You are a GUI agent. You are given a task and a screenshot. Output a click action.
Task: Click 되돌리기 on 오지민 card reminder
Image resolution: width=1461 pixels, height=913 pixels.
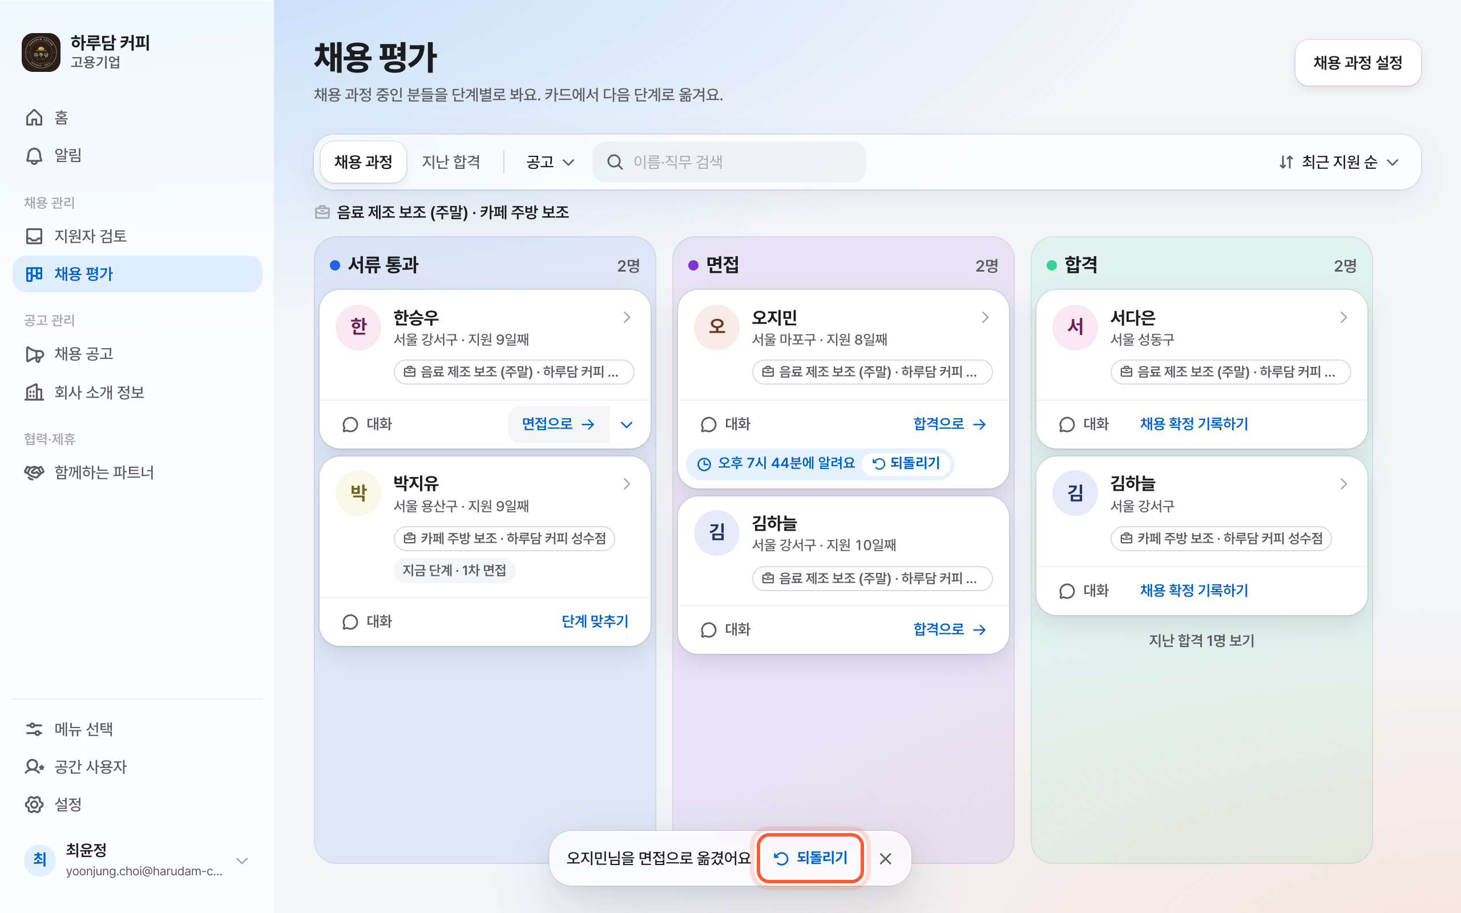click(907, 463)
